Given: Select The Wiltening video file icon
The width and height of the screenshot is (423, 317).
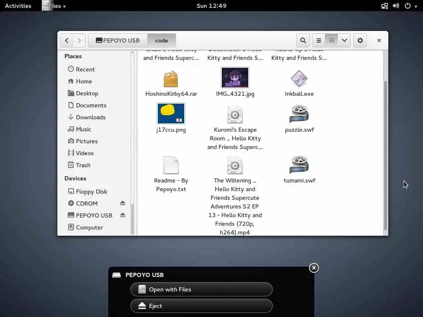Looking at the screenshot, I should tap(235, 165).
